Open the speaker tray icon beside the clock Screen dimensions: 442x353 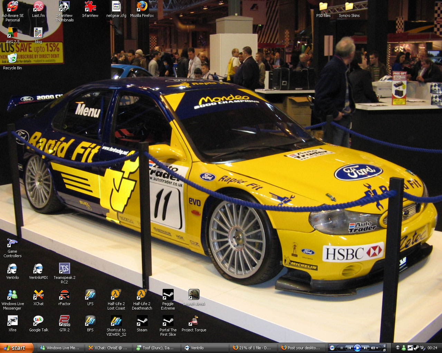422,348
